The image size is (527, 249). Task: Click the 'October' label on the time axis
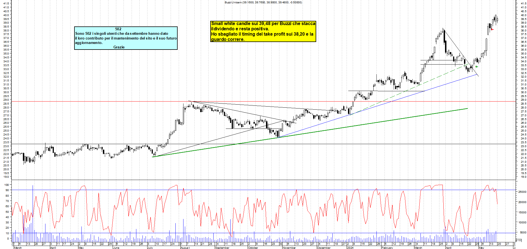pos(253,248)
